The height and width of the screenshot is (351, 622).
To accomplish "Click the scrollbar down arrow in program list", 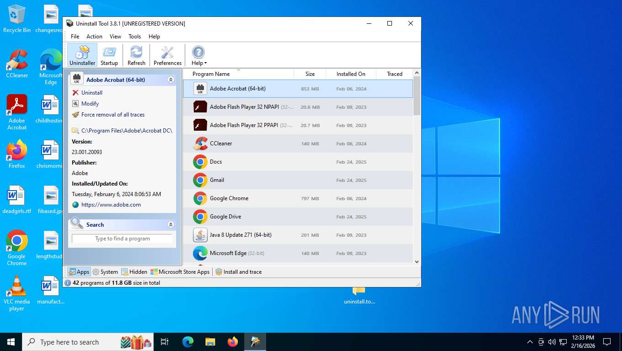I will pos(417,262).
